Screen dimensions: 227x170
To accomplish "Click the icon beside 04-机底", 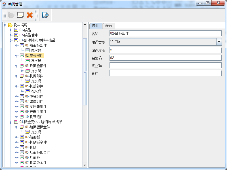I will click(x=22, y=147).
